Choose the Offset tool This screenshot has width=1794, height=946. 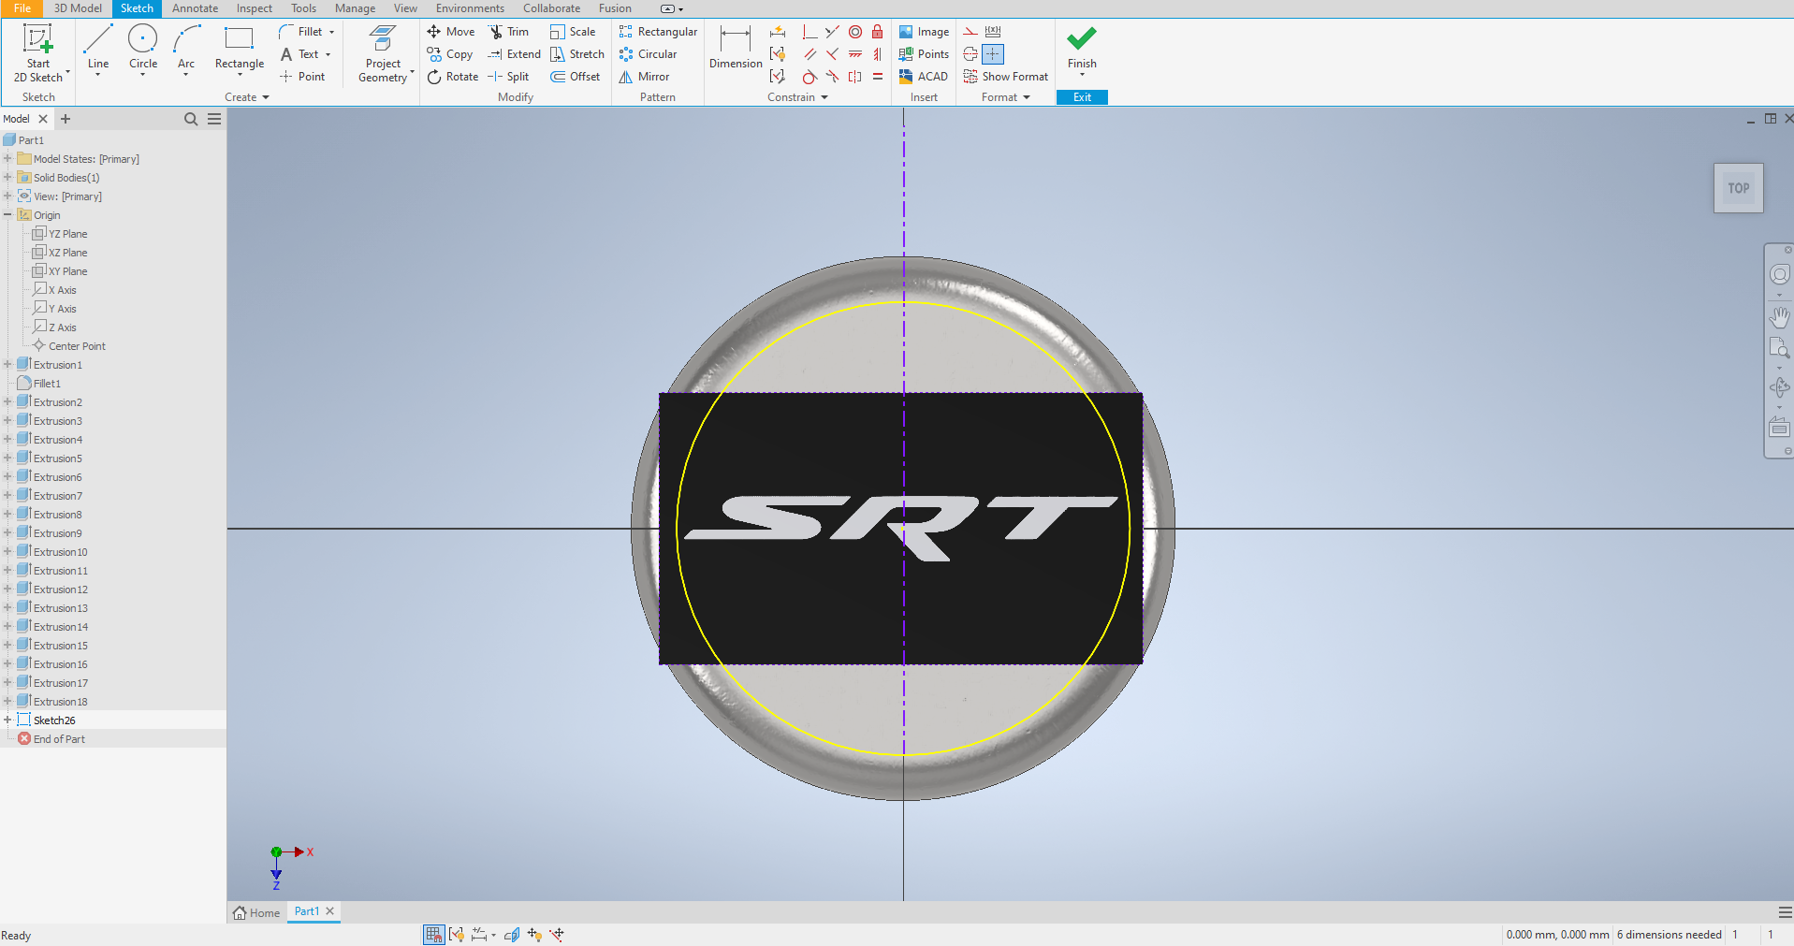tap(576, 77)
